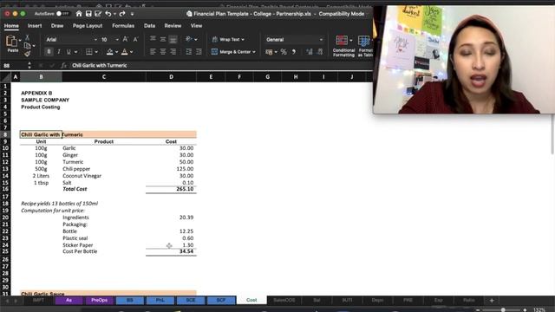The width and height of the screenshot is (555, 312).
Task: Click the fx Insert Function icon
Action: tap(63, 66)
